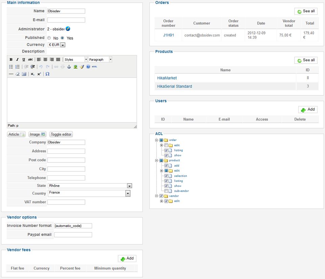Open the HikaSerial Standard product link
325x279 pixels.
pyautogui.click(x=175, y=86)
